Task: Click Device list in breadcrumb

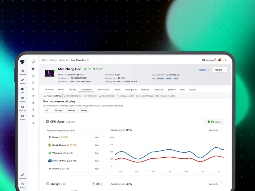Action: [64, 60]
